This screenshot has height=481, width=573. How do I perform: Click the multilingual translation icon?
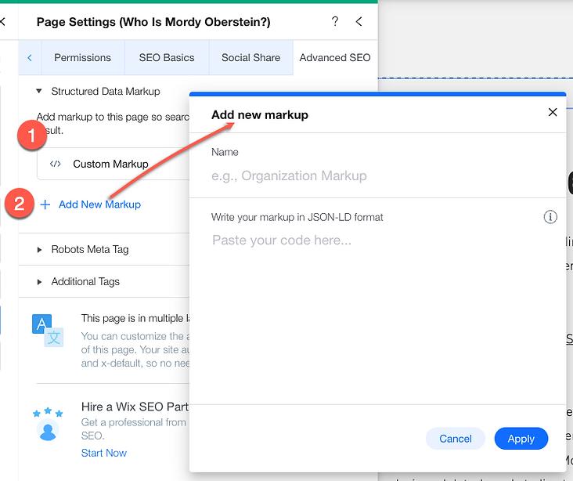(48, 331)
